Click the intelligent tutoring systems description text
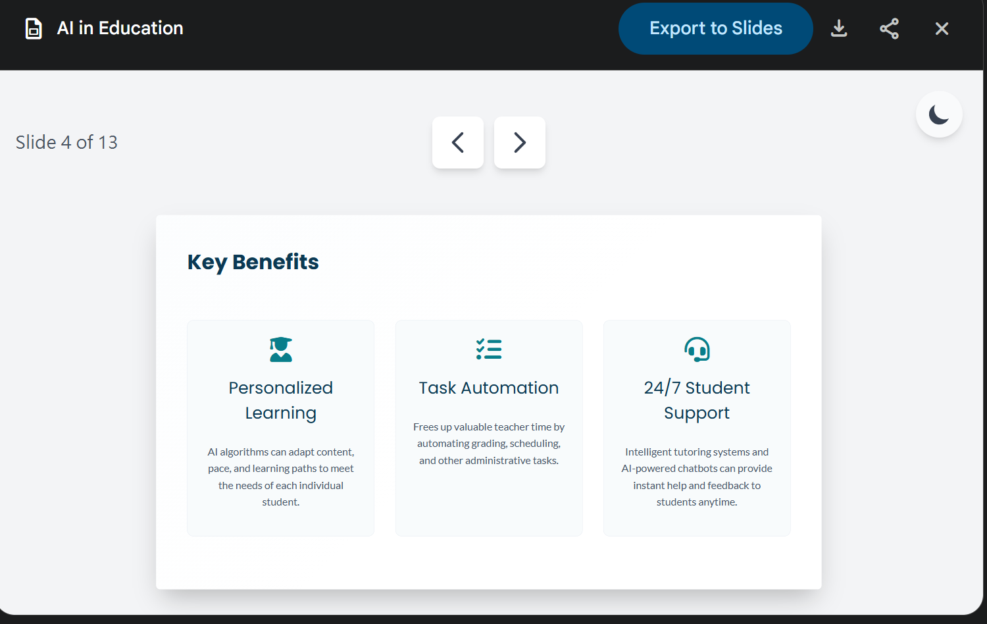 [x=697, y=477]
